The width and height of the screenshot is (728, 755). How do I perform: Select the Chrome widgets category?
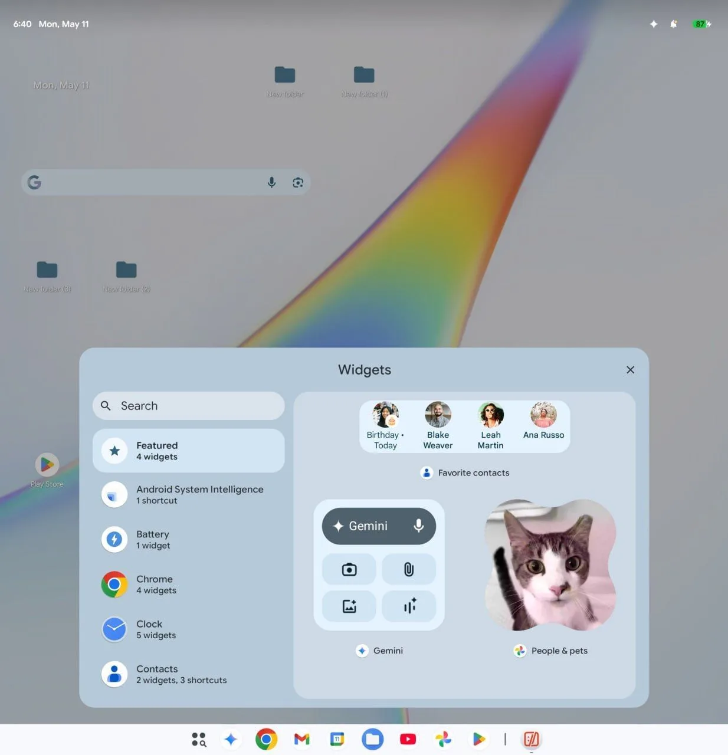189,585
